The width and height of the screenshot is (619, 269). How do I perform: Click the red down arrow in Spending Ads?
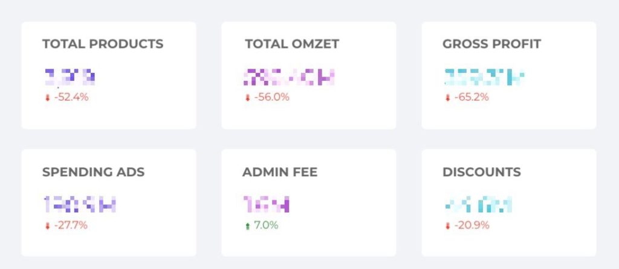pyautogui.click(x=48, y=226)
